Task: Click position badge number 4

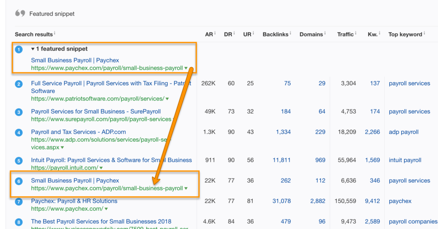Action: [19, 133]
